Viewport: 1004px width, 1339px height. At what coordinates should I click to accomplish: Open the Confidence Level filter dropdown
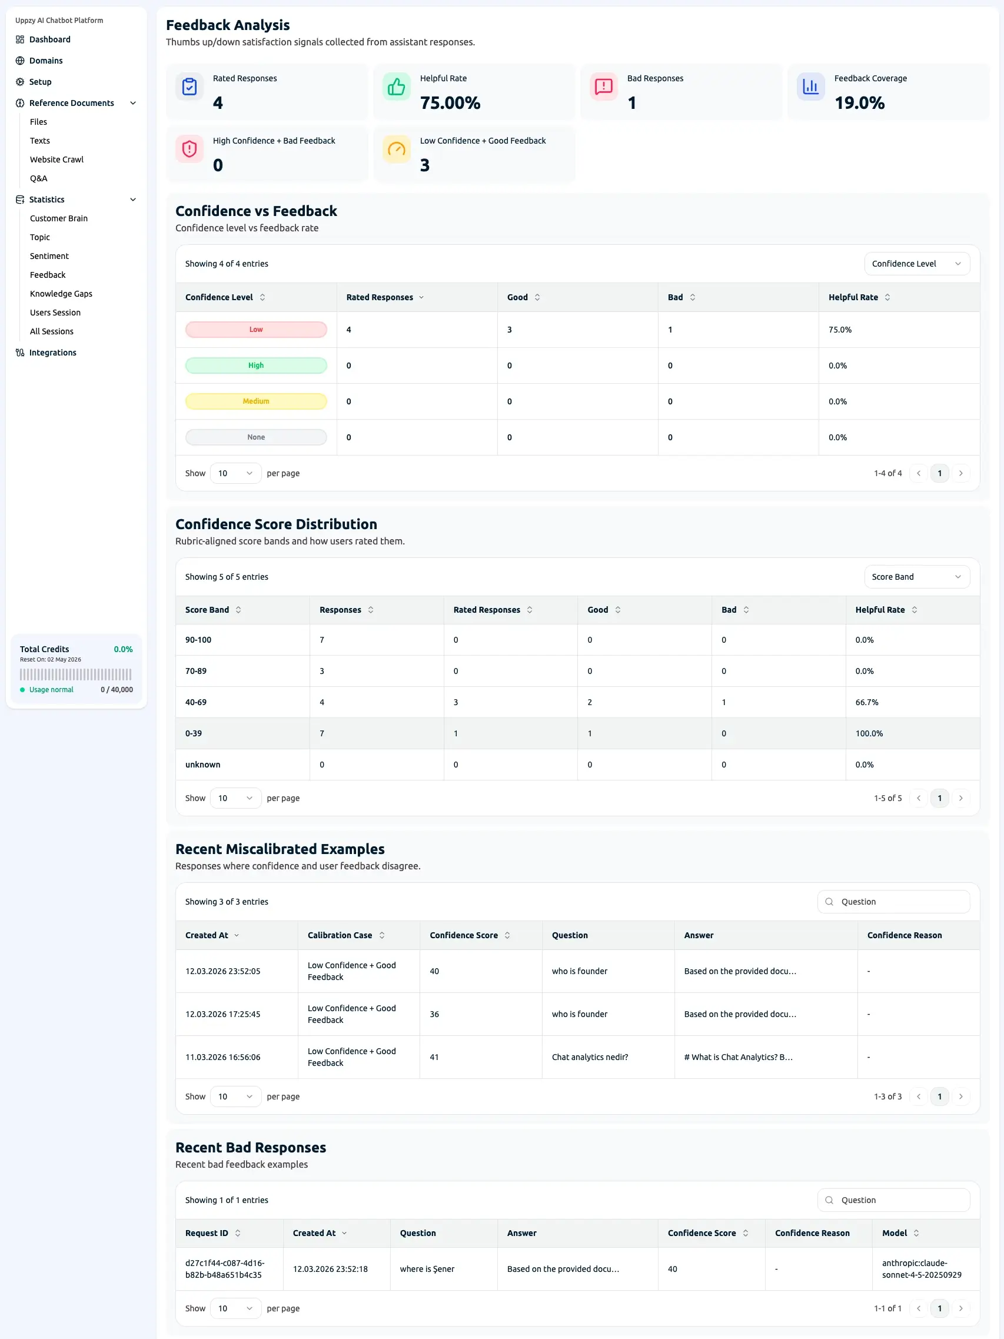pyautogui.click(x=916, y=264)
